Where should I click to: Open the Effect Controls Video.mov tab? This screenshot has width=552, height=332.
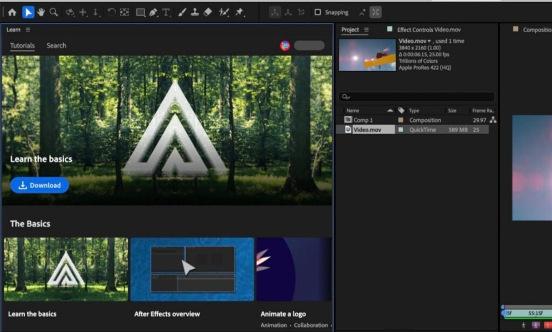(429, 30)
